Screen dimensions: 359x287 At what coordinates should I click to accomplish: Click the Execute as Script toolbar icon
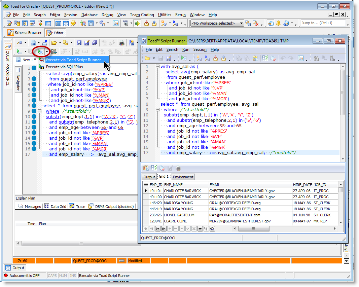coord(40,51)
